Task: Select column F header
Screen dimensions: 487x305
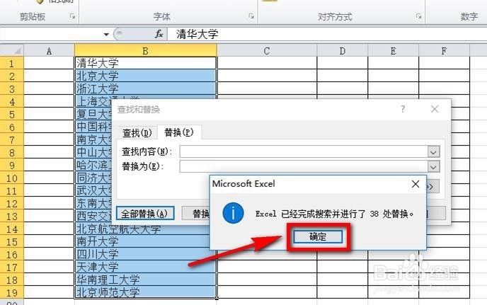Action: click(444, 51)
